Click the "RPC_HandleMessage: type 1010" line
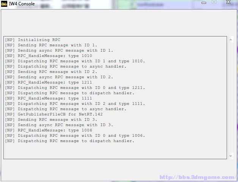 pyautogui.click(x=49, y=56)
